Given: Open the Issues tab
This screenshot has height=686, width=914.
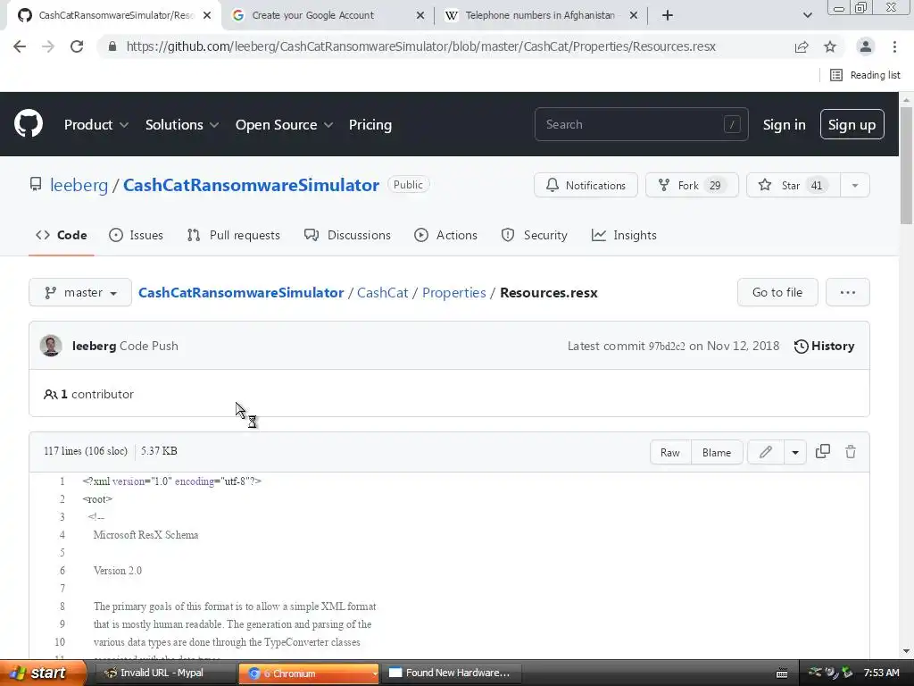Looking at the screenshot, I should coord(136,235).
